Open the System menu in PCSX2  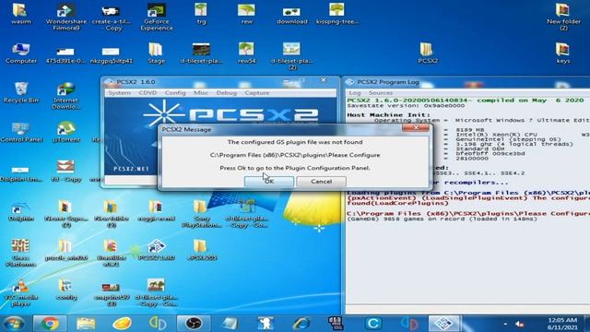(119, 92)
